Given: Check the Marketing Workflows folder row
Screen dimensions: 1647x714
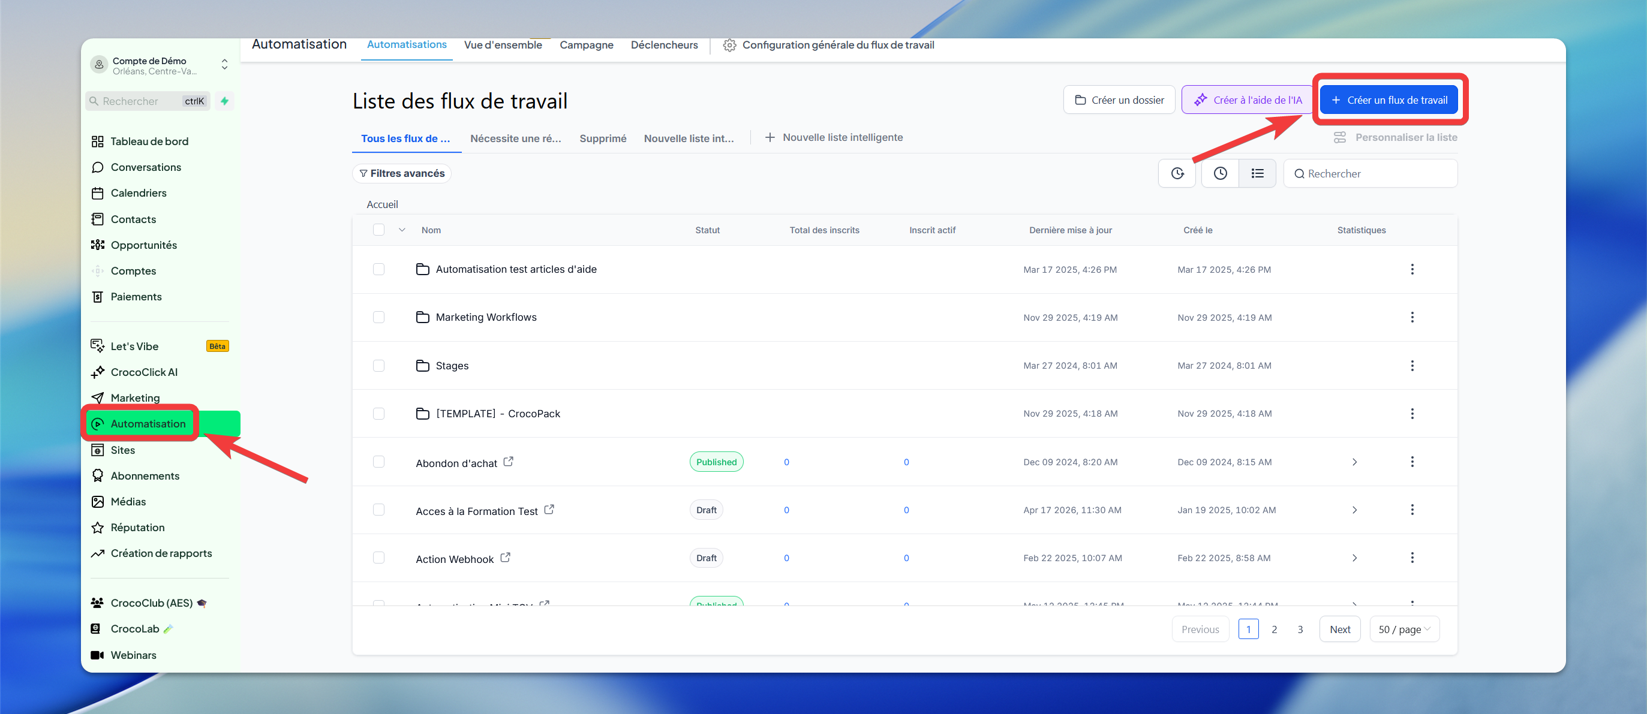Looking at the screenshot, I should click(378, 317).
